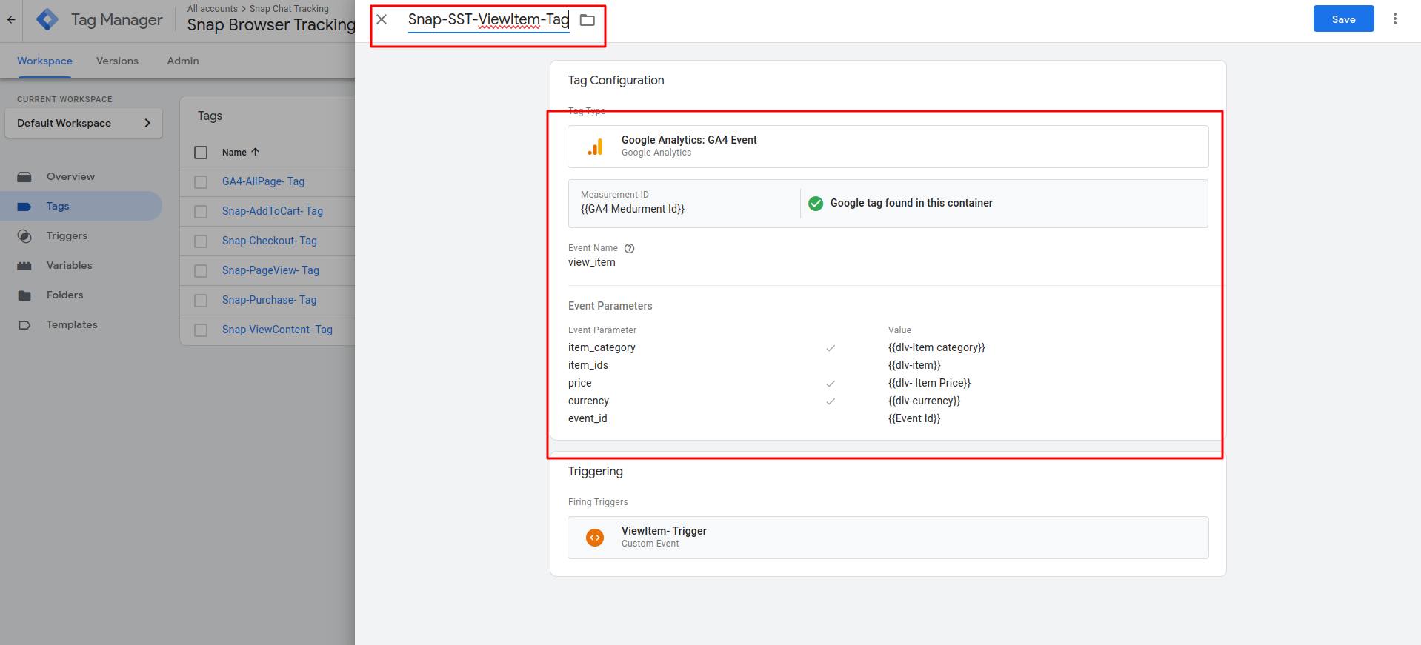Expand the Default Workspace selector
Viewport: 1421px width, 645px height.
(84, 124)
